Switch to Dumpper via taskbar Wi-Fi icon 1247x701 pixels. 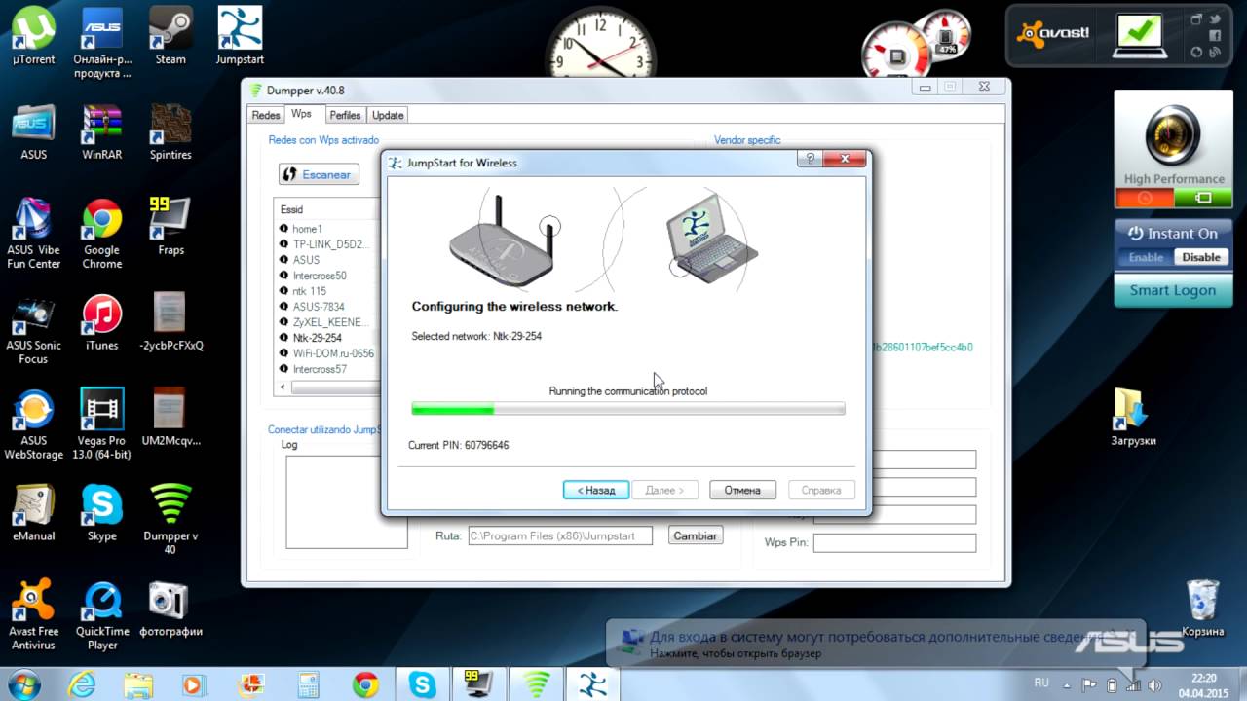(536, 684)
